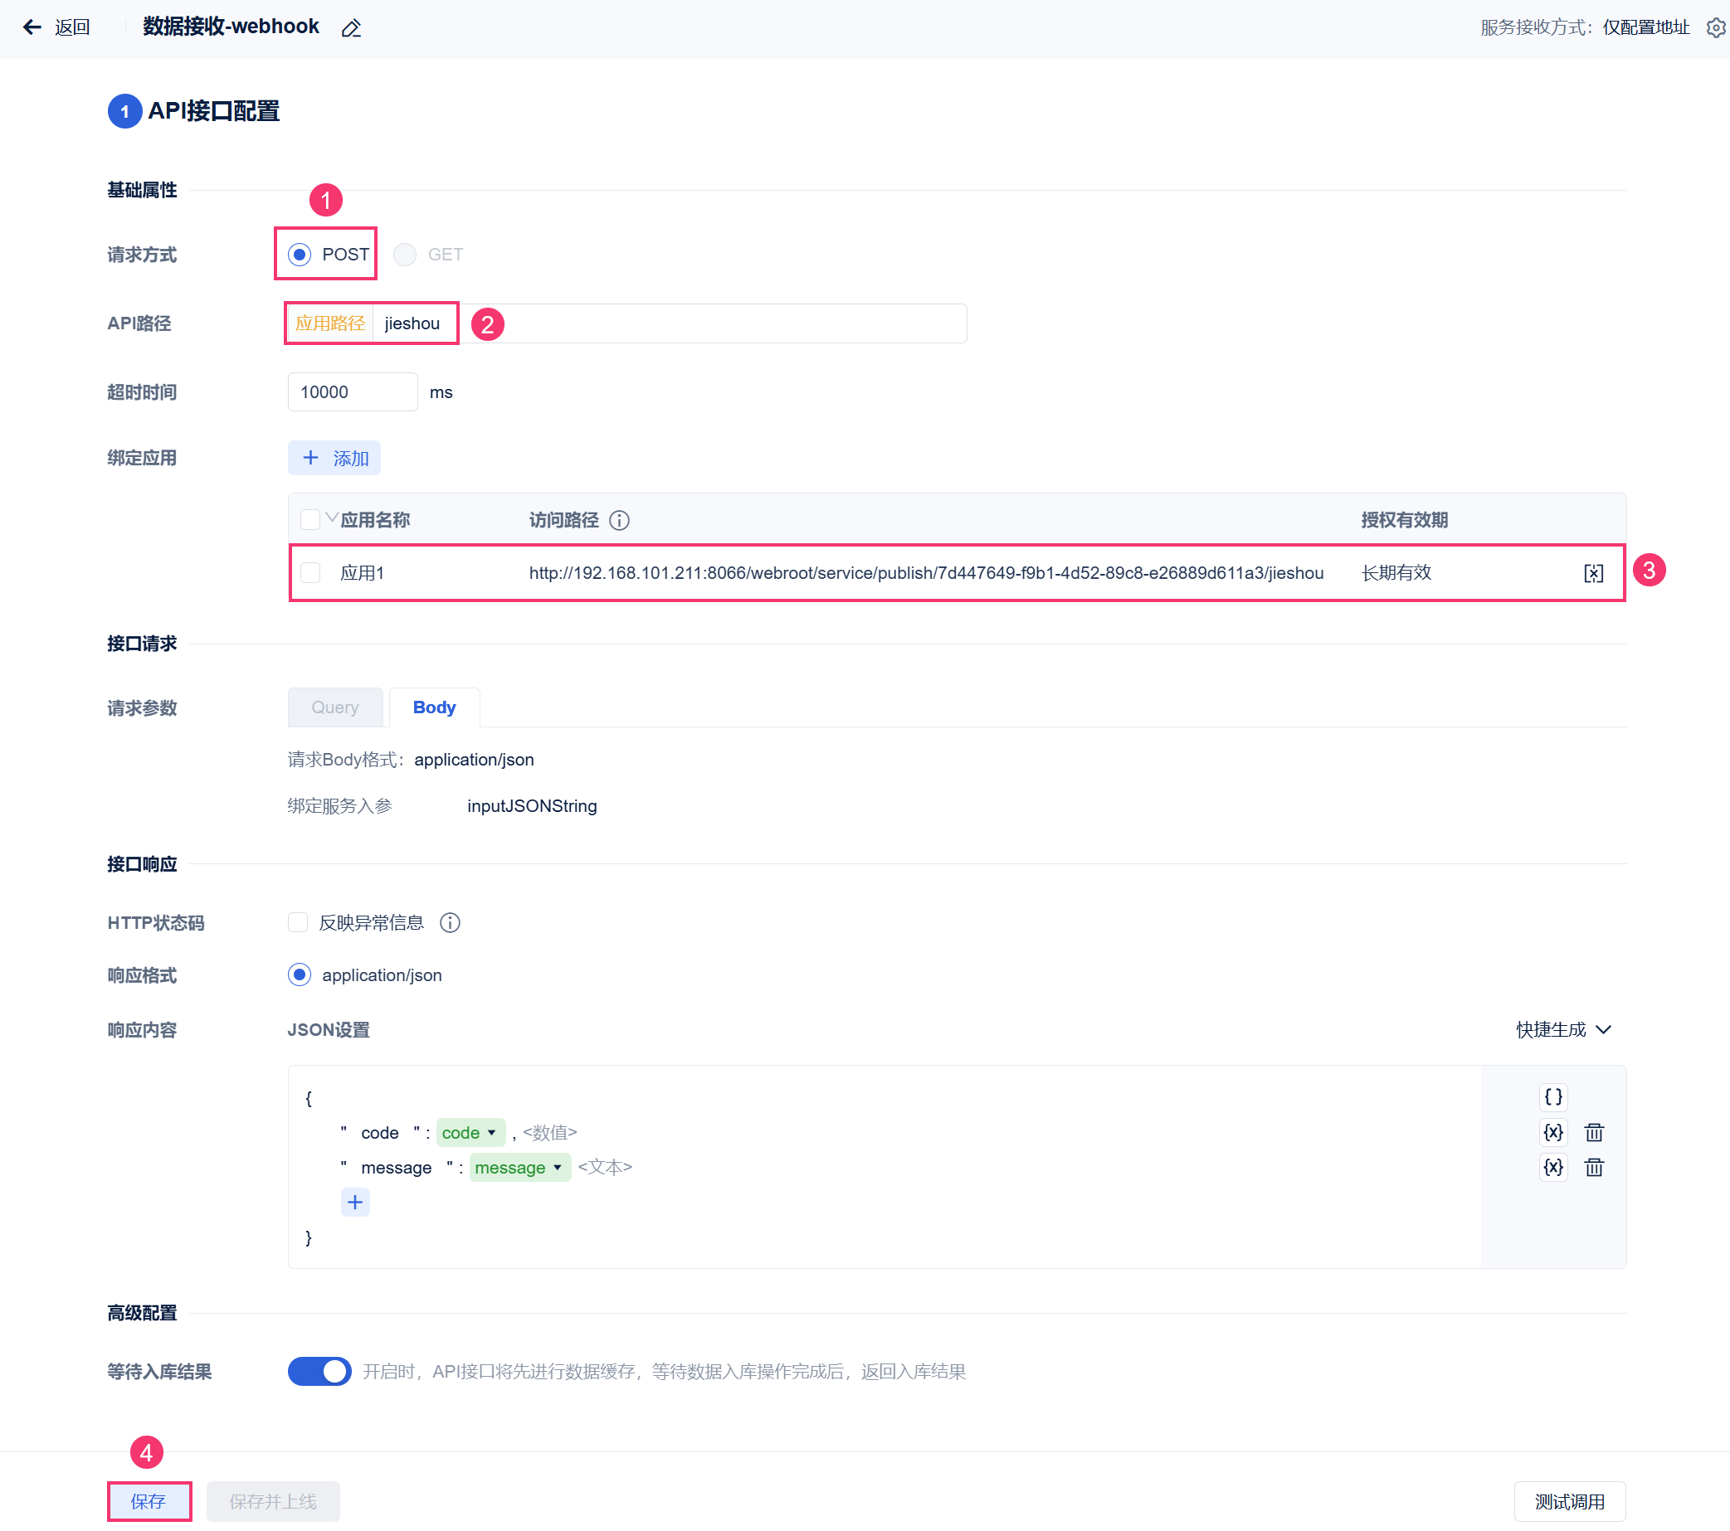Click the 返回 link

(72, 27)
